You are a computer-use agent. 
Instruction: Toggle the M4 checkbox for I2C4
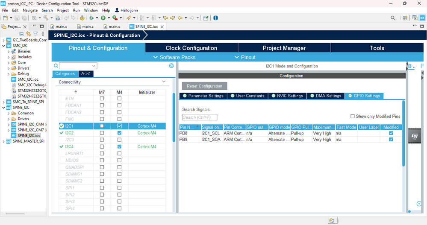(x=119, y=146)
